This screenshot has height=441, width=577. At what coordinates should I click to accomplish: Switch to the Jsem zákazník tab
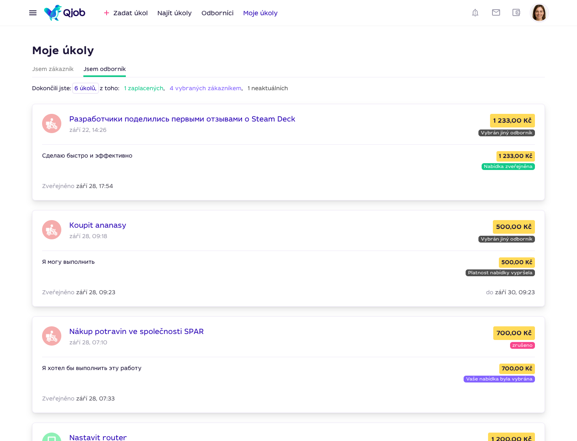point(53,69)
